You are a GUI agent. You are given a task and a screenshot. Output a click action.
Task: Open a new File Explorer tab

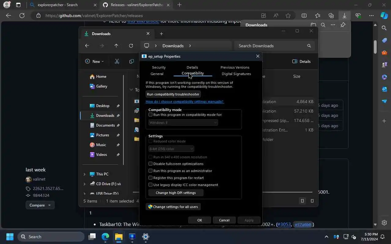pyautogui.click(x=162, y=34)
